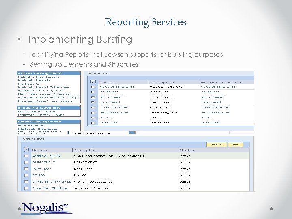Click the New button in Structures

click(x=236, y=145)
